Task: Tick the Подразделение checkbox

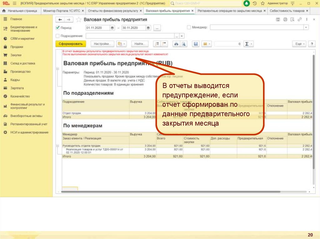Action: pyautogui.click(x=57, y=36)
